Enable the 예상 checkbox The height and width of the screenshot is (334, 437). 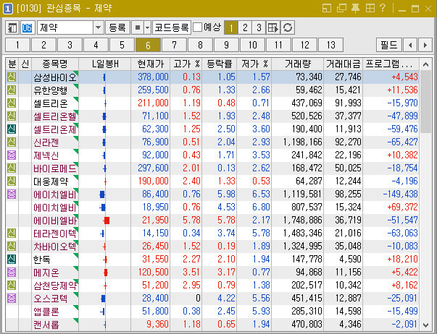(x=198, y=27)
